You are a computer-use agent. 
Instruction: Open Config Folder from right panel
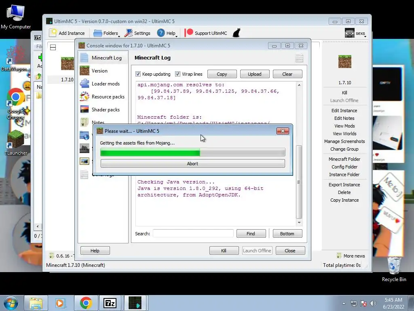[344, 166]
